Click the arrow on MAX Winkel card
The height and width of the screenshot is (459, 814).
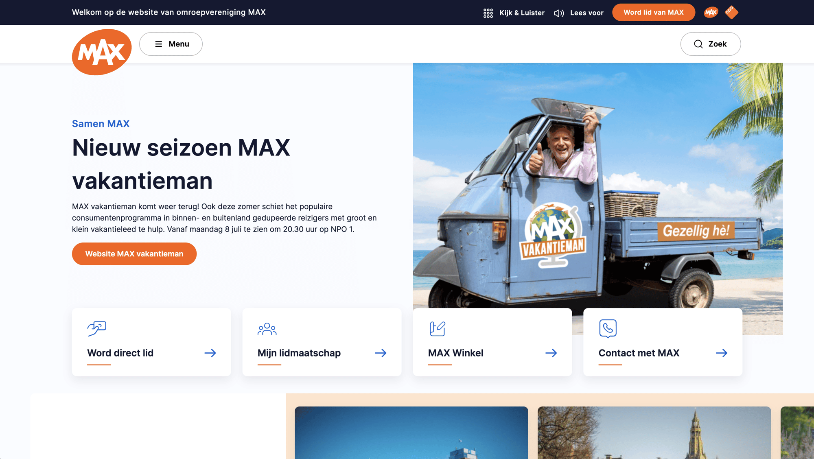[551, 353]
